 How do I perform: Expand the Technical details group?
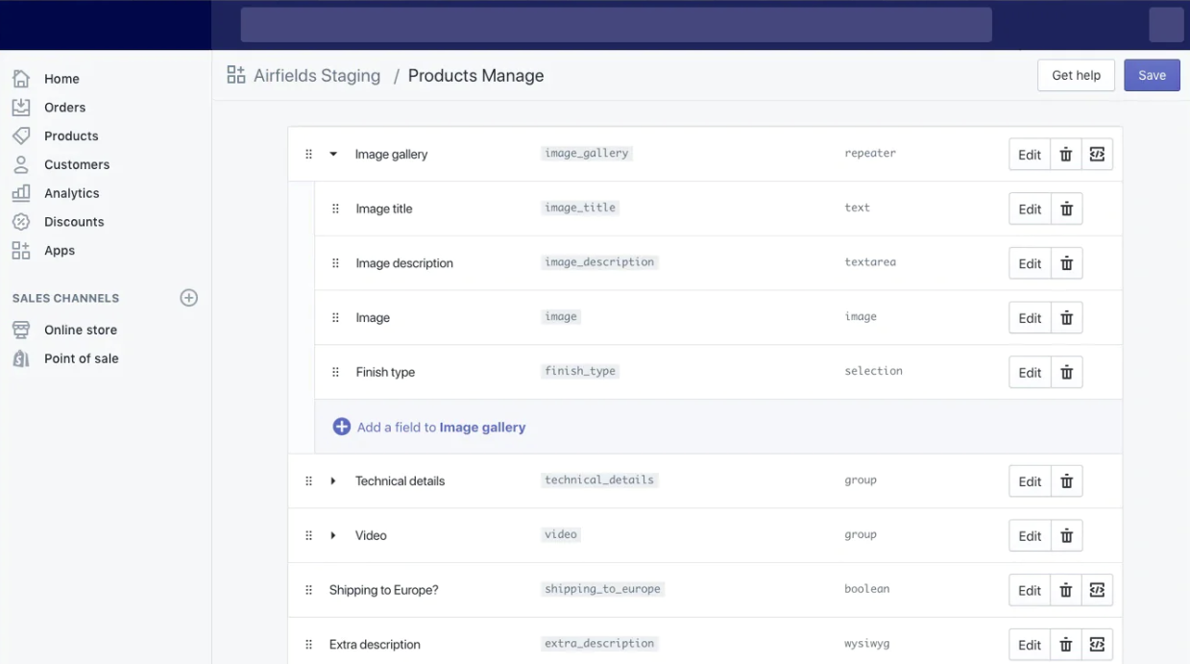[x=333, y=481]
